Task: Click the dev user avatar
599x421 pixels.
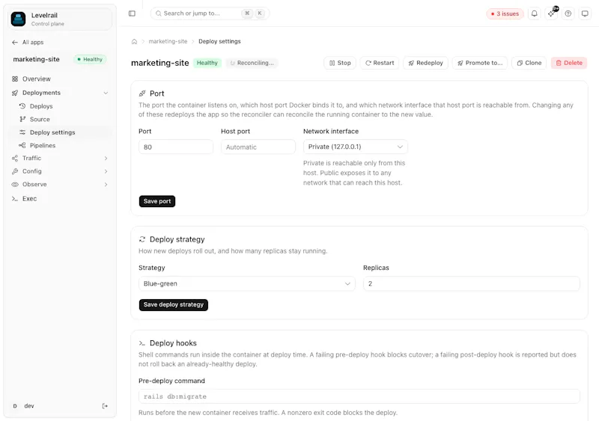Action: (x=15, y=406)
